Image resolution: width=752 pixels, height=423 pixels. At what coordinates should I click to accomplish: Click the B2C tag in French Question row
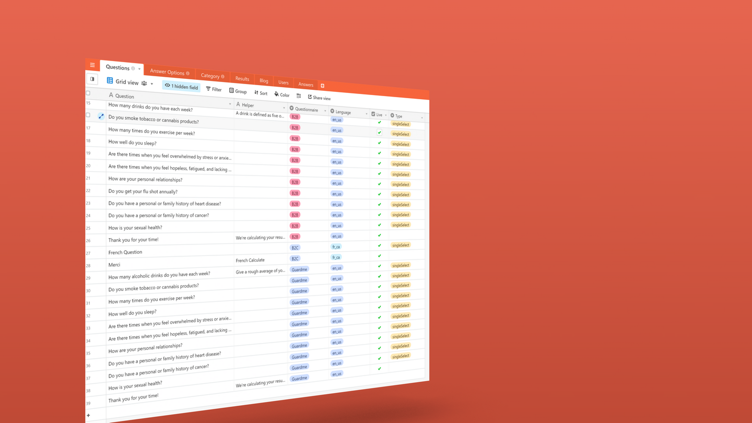(x=295, y=248)
